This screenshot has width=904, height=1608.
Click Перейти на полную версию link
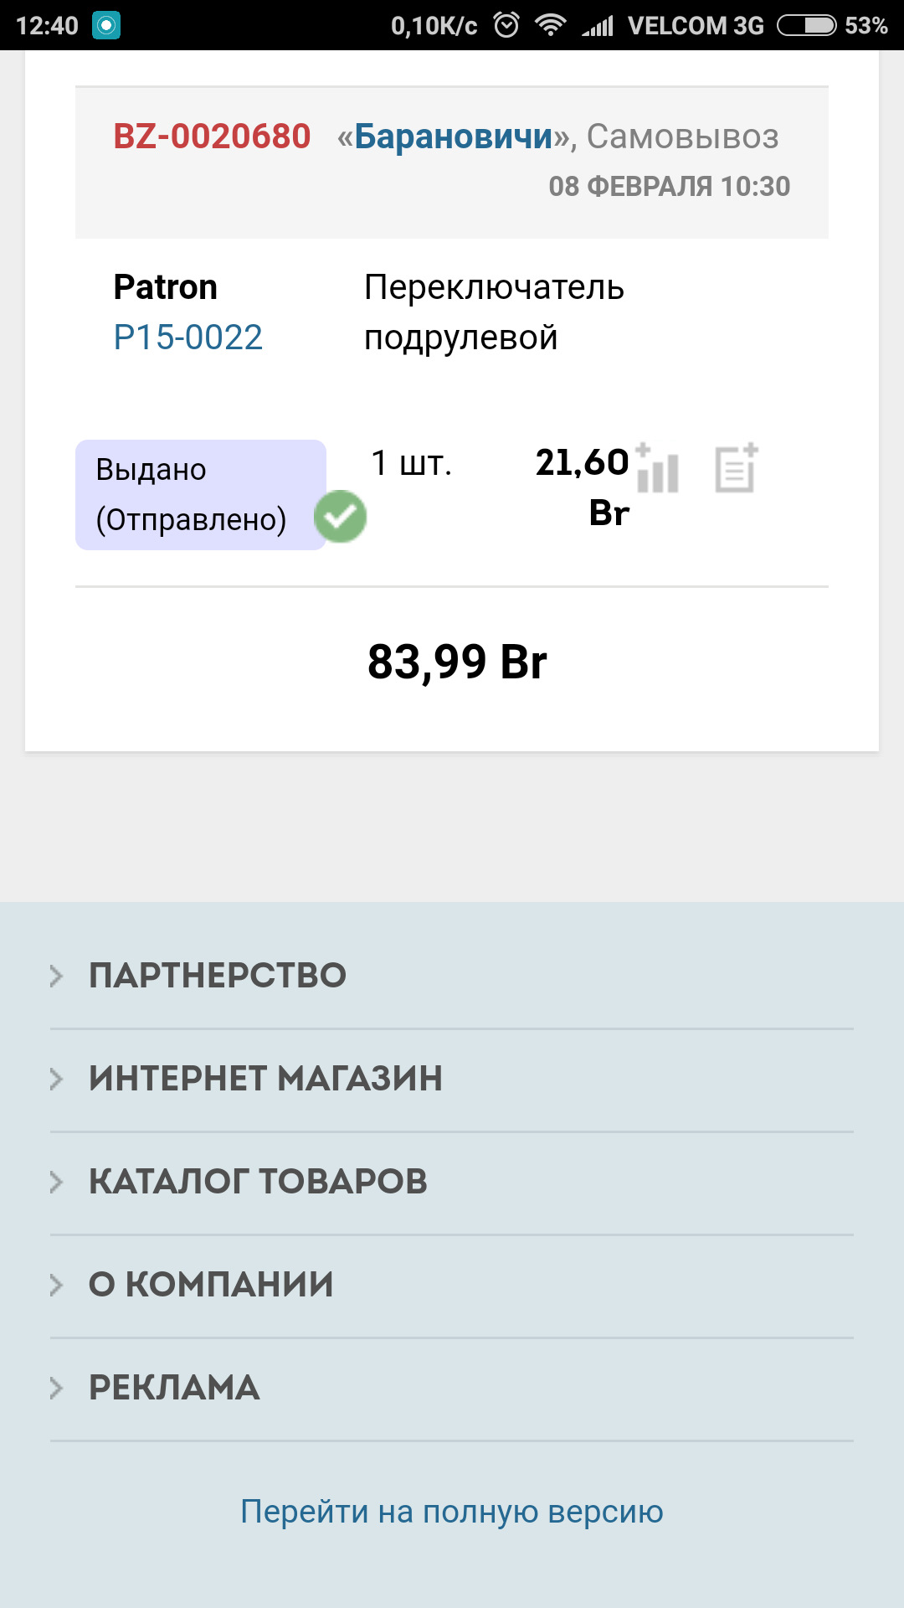pos(452,1512)
